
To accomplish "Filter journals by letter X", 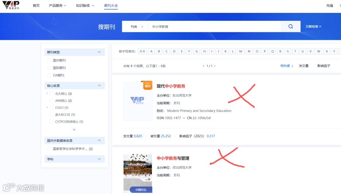I will tap(327, 52).
